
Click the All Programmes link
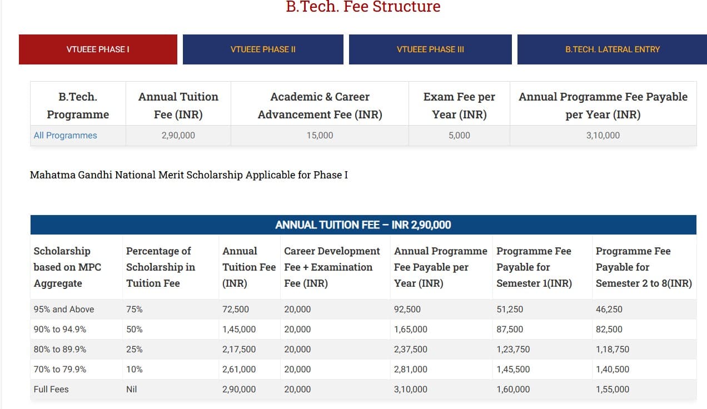pos(66,136)
